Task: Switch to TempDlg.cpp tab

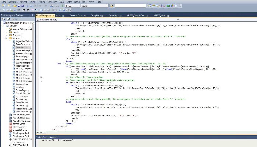Action: point(97,15)
